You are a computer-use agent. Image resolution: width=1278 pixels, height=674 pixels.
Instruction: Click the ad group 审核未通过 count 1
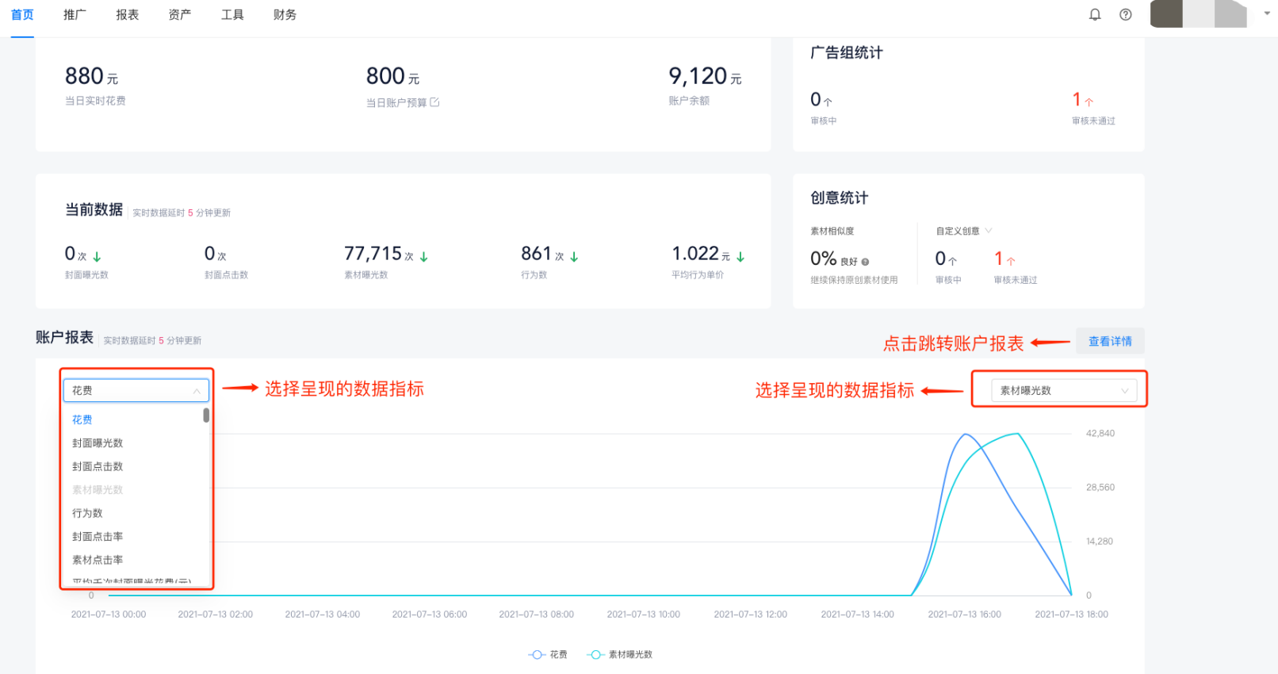pos(1077,99)
